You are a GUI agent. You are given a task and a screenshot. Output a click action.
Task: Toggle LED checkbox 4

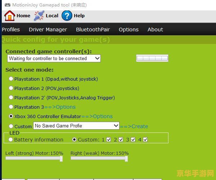pos(145,140)
